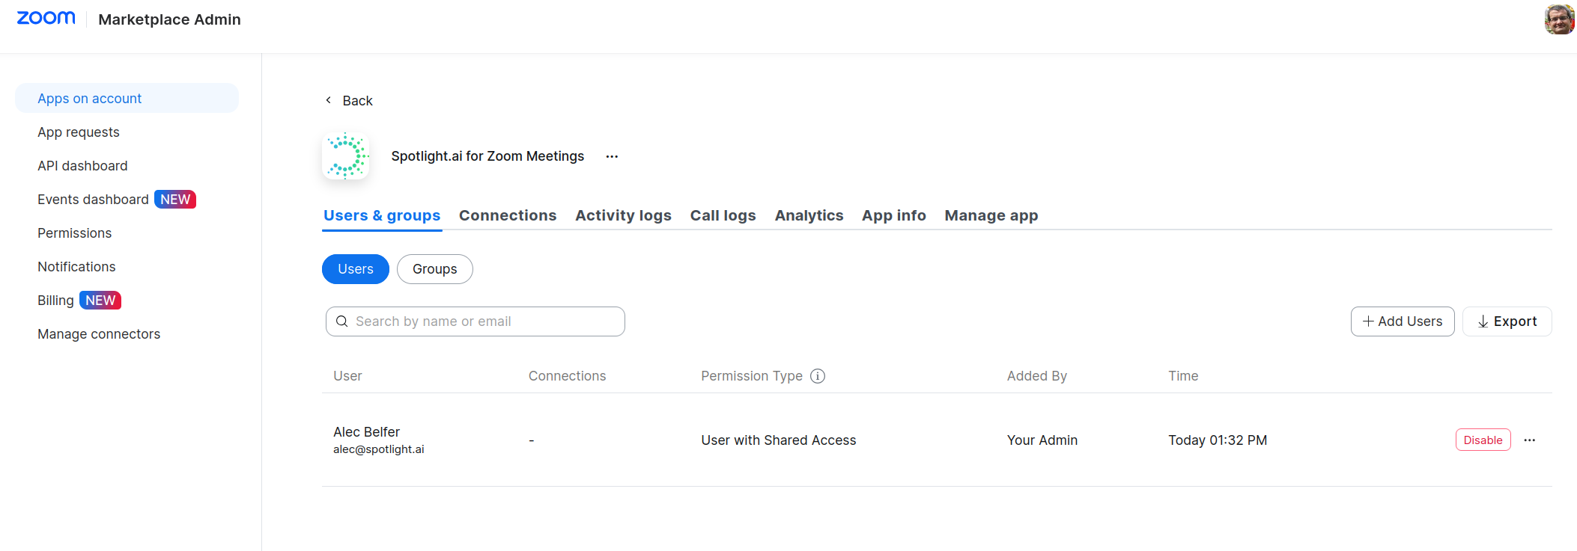Click the Permission Type column header
Screen dimensions: 1577x551
pos(752,376)
